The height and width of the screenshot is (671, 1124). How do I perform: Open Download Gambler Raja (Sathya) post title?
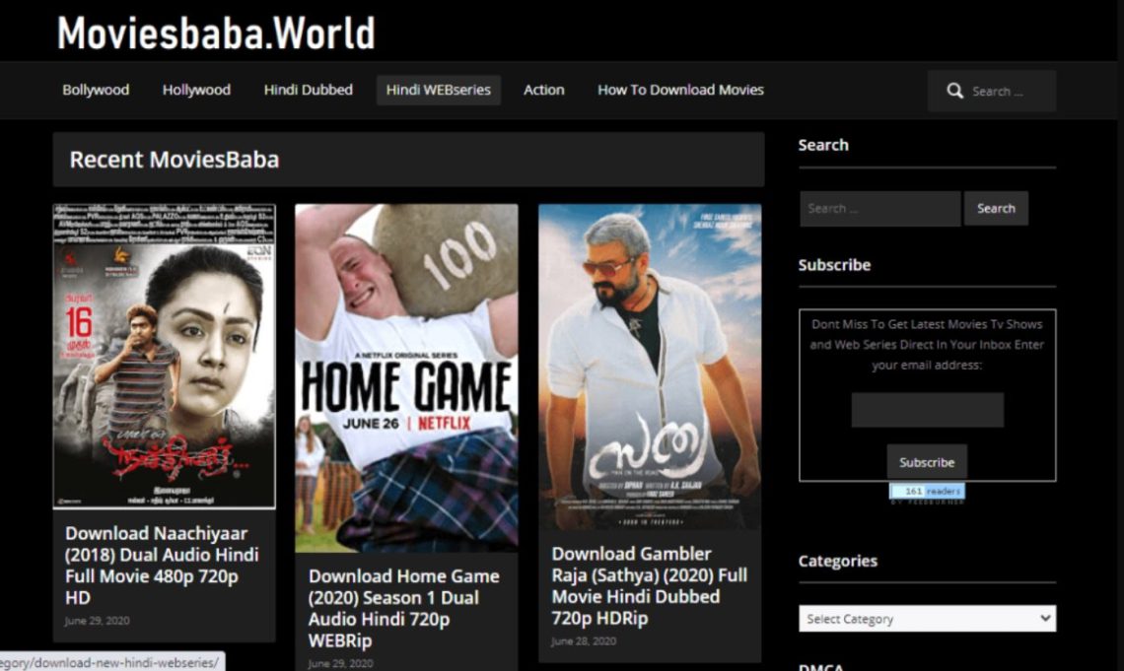[x=650, y=586]
